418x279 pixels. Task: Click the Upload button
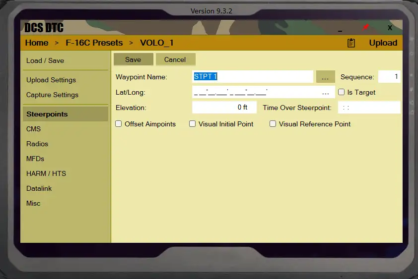pos(383,43)
